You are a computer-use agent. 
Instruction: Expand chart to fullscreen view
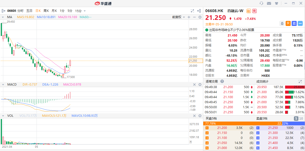[x=192, y=11]
